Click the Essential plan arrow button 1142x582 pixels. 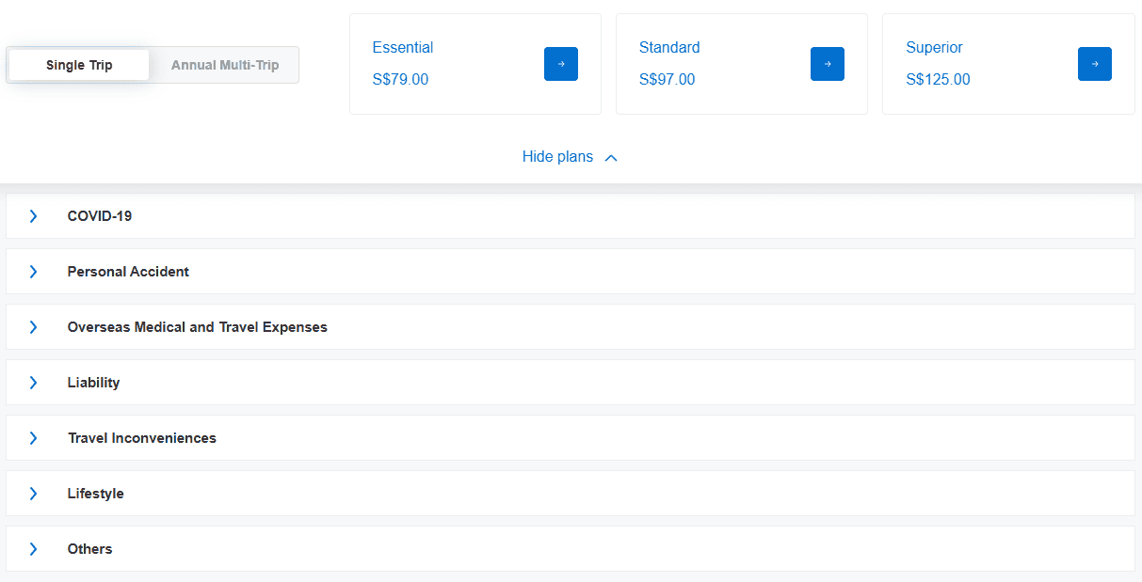click(x=560, y=64)
